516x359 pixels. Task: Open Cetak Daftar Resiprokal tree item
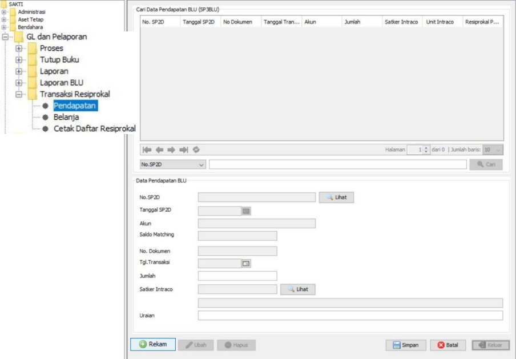[x=94, y=128]
